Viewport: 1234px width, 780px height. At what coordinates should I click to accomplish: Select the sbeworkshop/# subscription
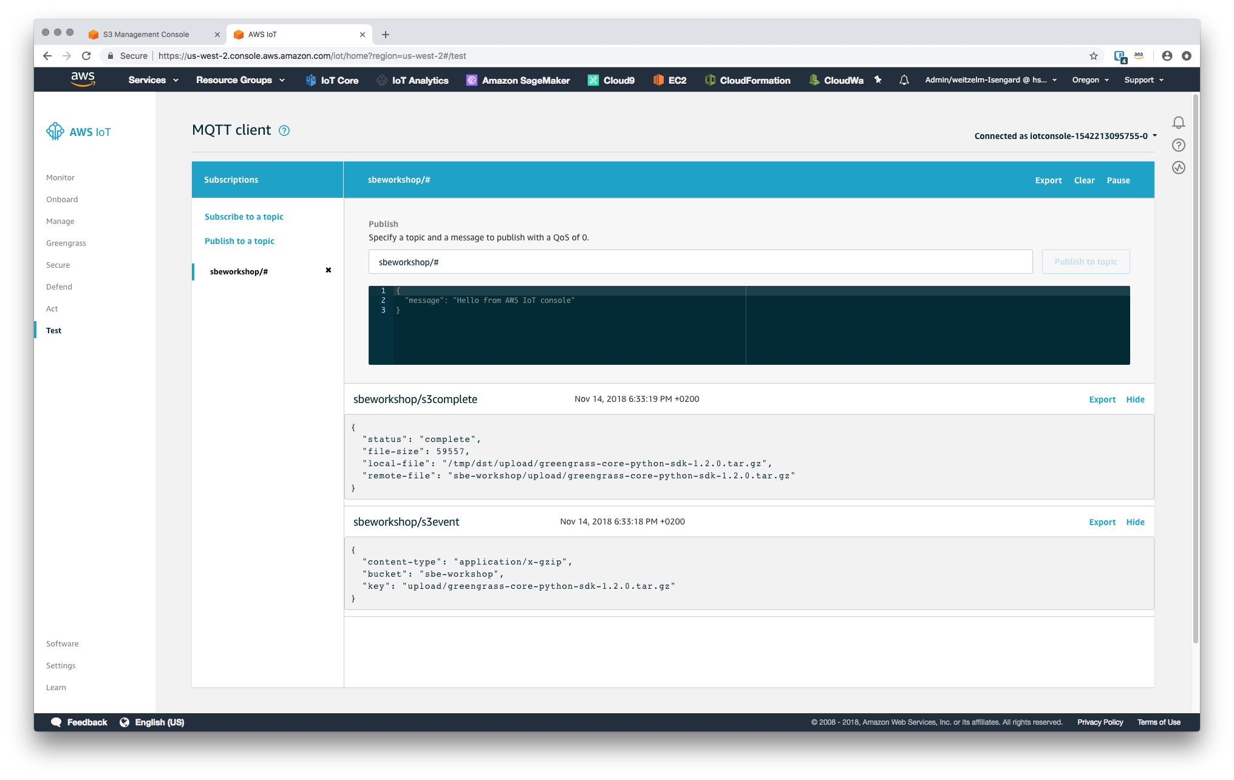pos(239,271)
